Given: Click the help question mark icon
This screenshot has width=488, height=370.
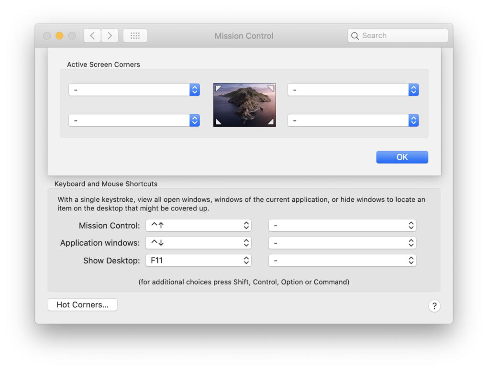Looking at the screenshot, I should tap(434, 305).
